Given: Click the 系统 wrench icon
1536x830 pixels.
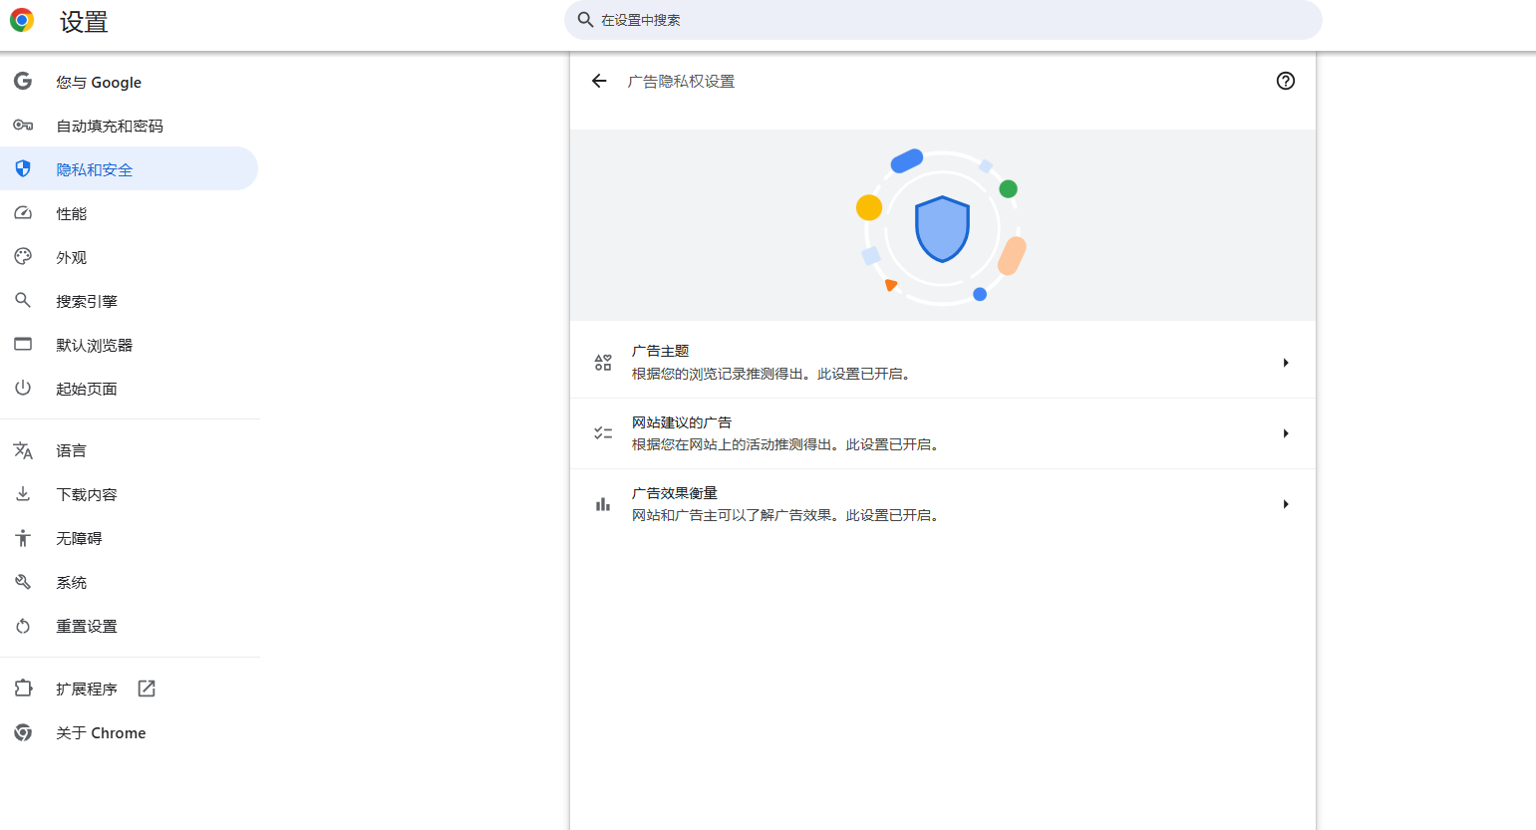Looking at the screenshot, I should [x=23, y=581].
